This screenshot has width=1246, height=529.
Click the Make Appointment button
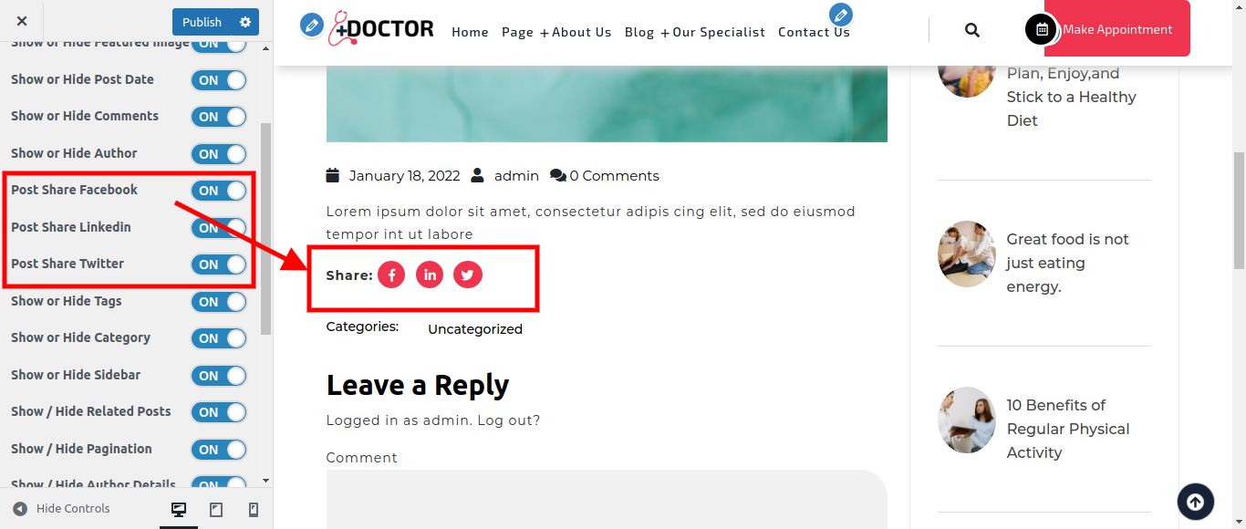[x=1117, y=29]
